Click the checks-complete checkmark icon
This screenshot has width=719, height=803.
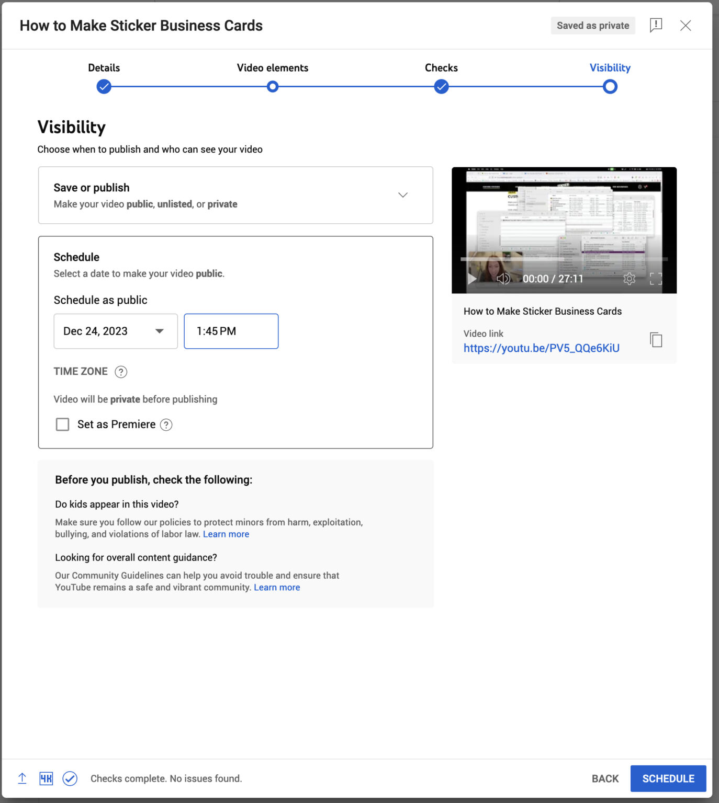(x=70, y=778)
